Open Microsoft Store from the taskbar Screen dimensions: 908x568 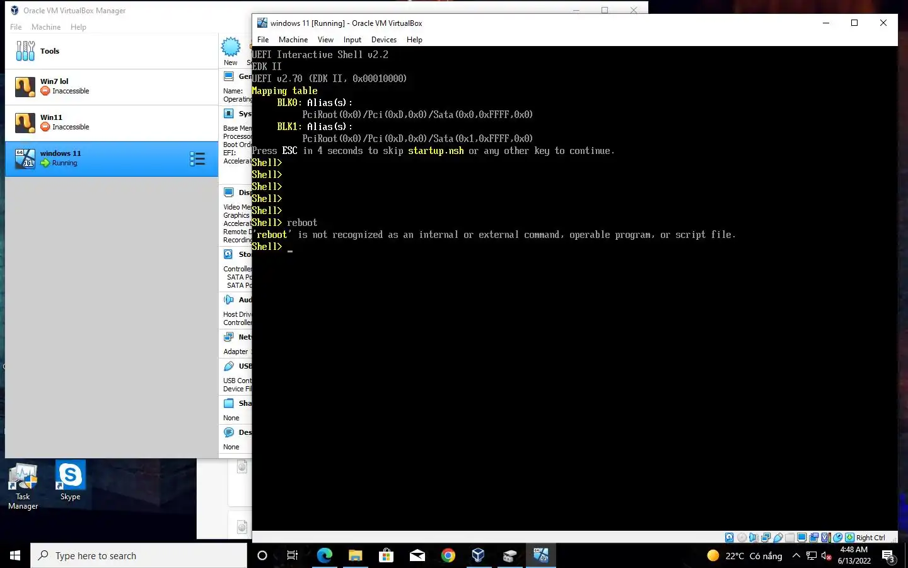386,555
